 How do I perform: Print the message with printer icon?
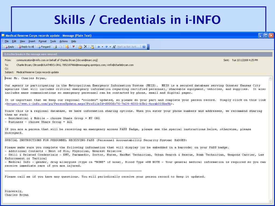[55, 47]
